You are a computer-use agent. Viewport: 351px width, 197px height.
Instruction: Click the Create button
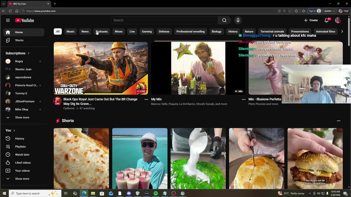pyautogui.click(x=311, y=20)
